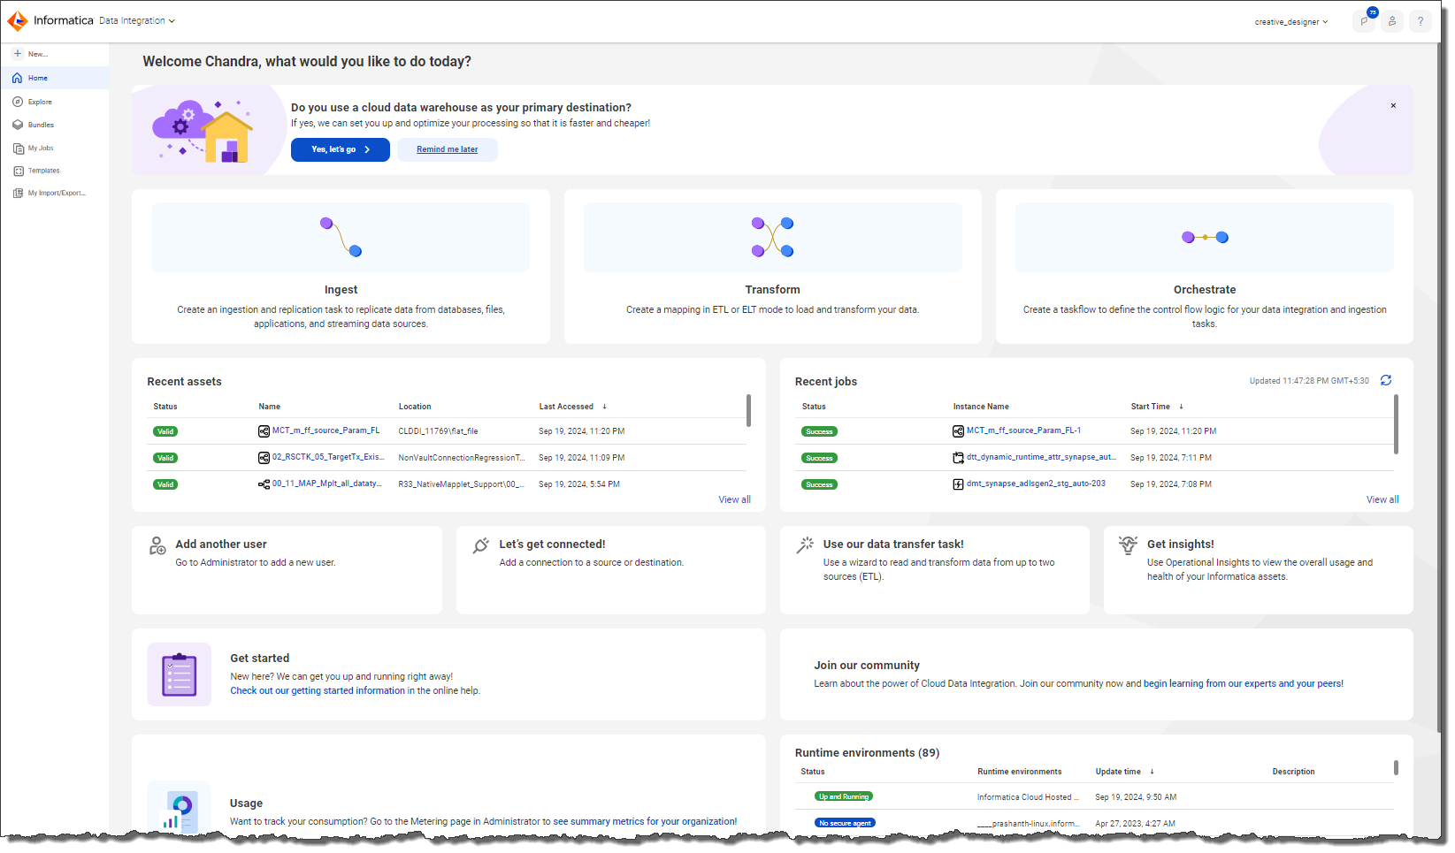Click the mapplet icon beside 00_11_MAP_Mplt asset
The image size is (1455, 853).
click(x=264, y=484)
